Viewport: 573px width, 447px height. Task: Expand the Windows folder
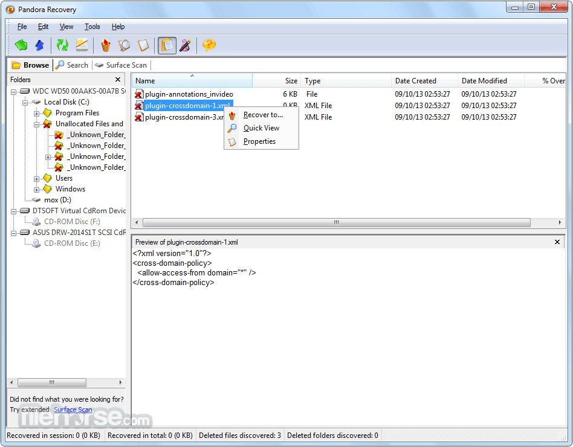coord(36,190)
